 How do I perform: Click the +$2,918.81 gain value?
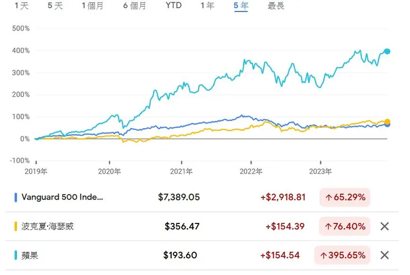coord(283,197)
